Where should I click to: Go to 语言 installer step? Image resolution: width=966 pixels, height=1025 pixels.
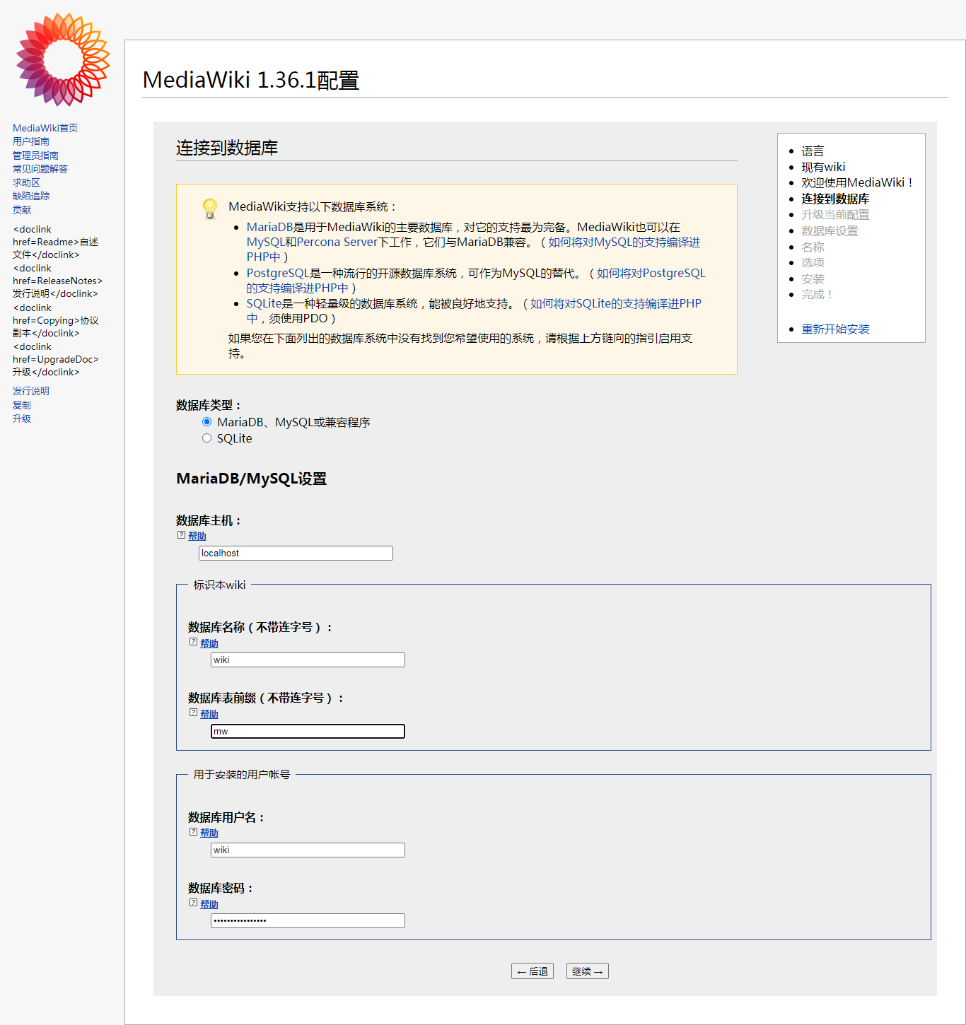(x=813, y=151)
